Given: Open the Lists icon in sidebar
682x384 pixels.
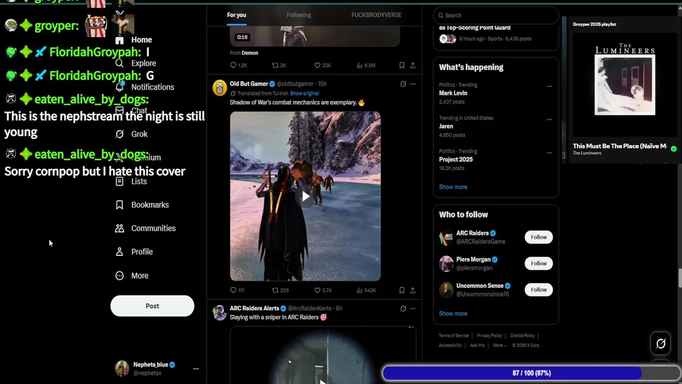Looking at the screenshot, I should coord(119,181).
